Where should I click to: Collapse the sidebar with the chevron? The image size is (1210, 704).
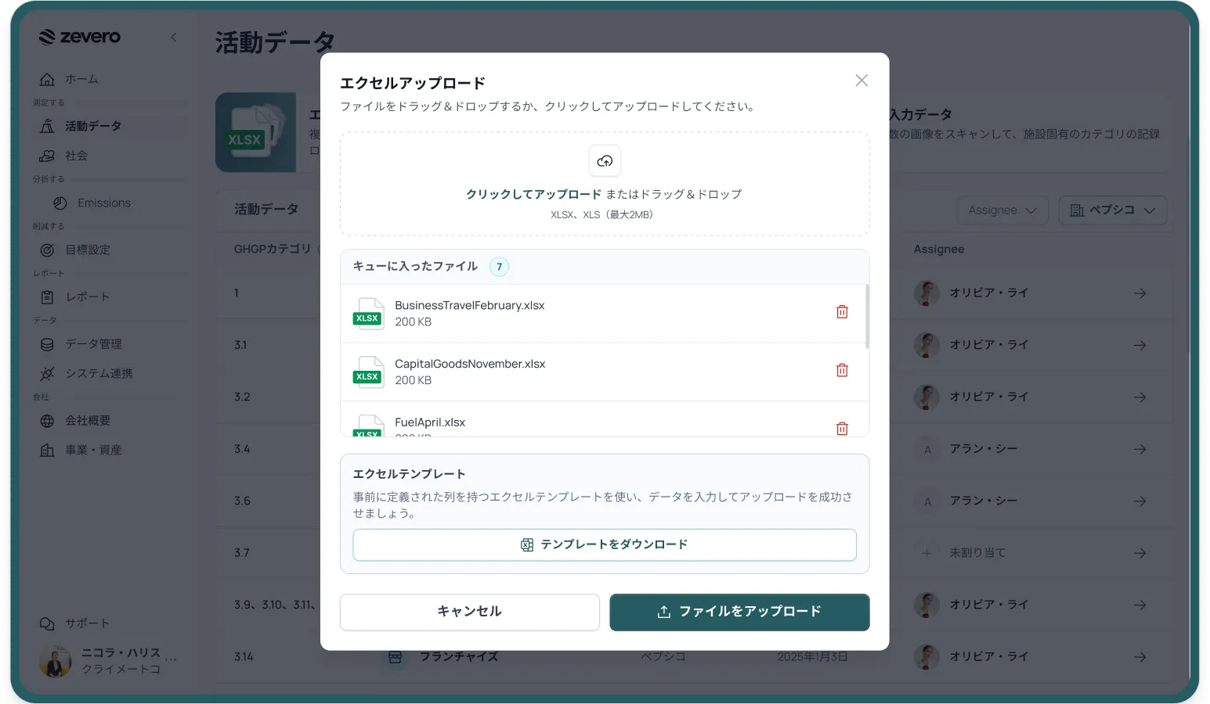pos(173,37)
